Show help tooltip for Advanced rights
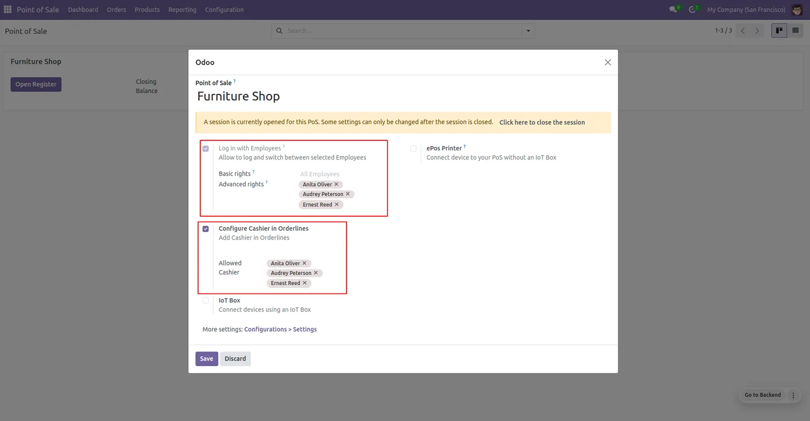 (267, 182)
